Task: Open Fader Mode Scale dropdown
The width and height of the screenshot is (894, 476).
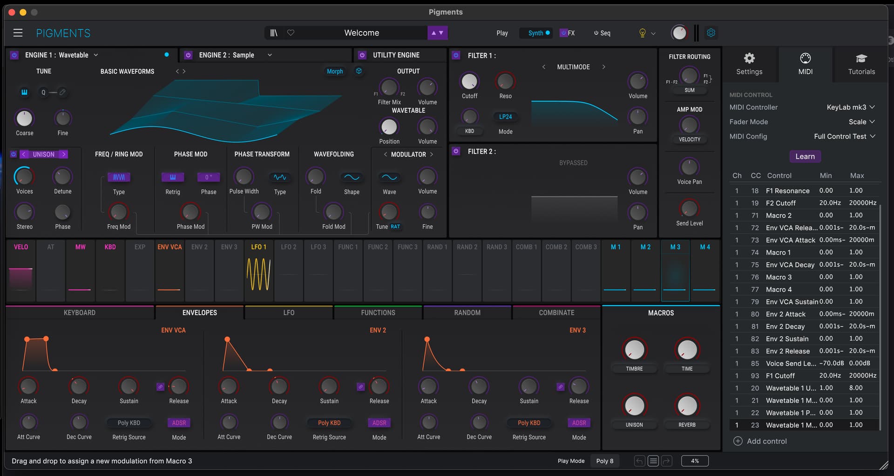Action: [x=861, y=122]
